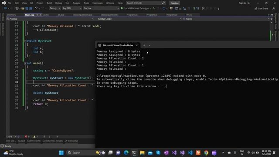Close the Microsoft Visual Studio Debug console tab

136,45
